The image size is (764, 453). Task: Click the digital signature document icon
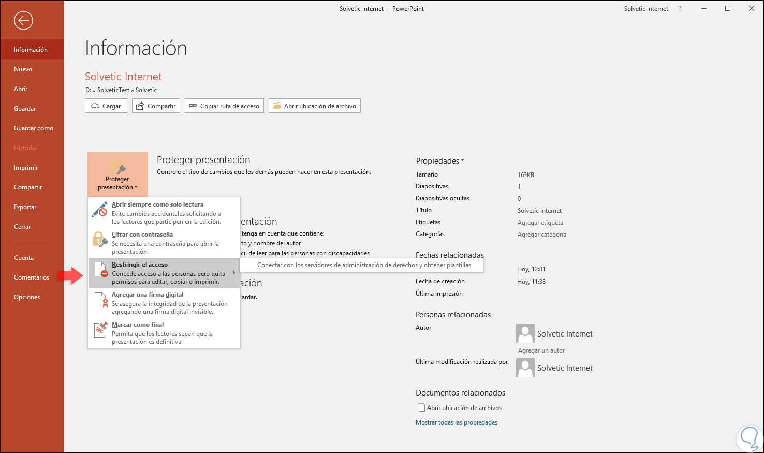coord(101,300)
